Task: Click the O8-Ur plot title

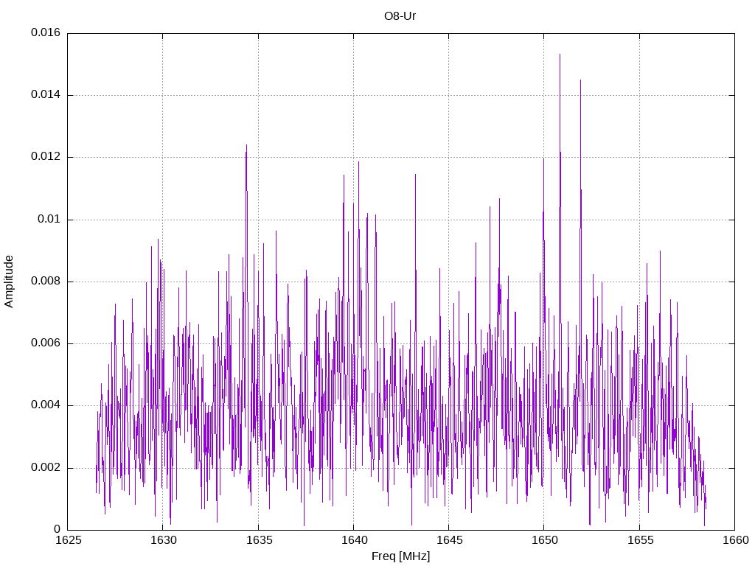Action: coord(400,16)
